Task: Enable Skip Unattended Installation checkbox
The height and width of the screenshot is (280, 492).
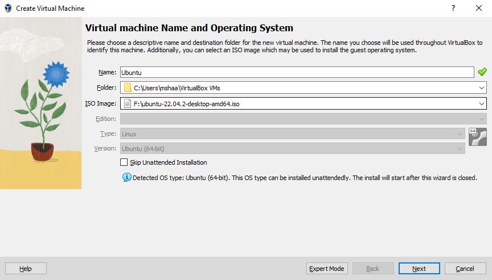Action: (x=124, y=162)
